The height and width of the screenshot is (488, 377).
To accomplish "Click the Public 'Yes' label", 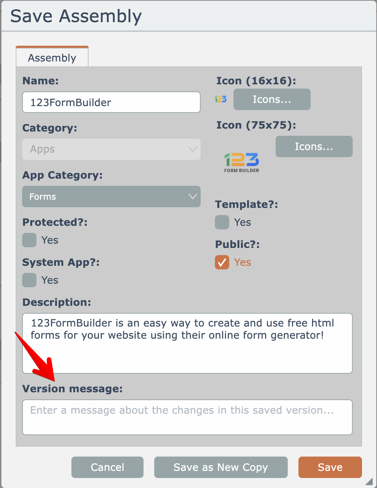I will pos(242,262).
